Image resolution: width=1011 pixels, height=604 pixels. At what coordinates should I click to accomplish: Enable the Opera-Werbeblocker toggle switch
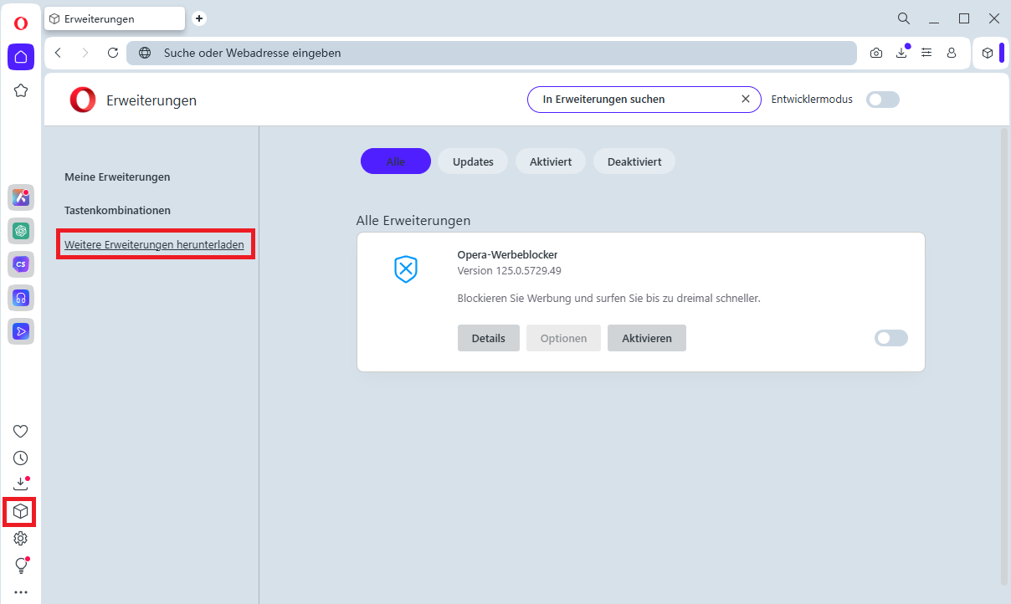(890, 338)
